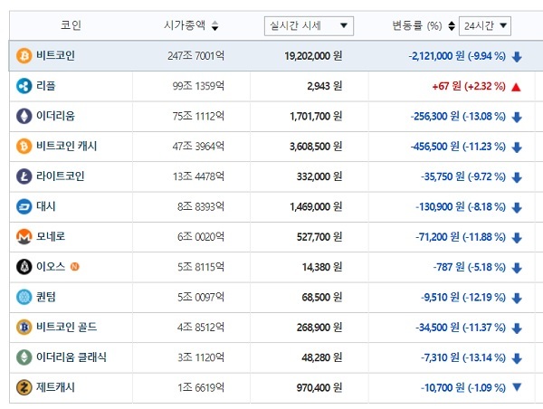The width and height of the screenshot is (543, 409).
Task: Click the Monero (모네로) coin icon
Action: [24, 236]
